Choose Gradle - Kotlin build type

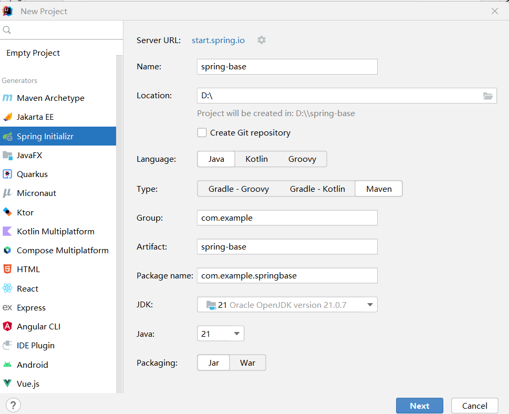[317, 189]
